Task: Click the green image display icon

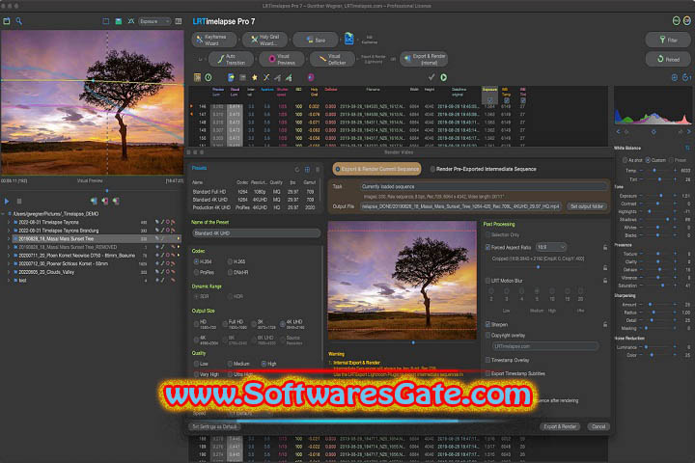Action: pos(119,21)
